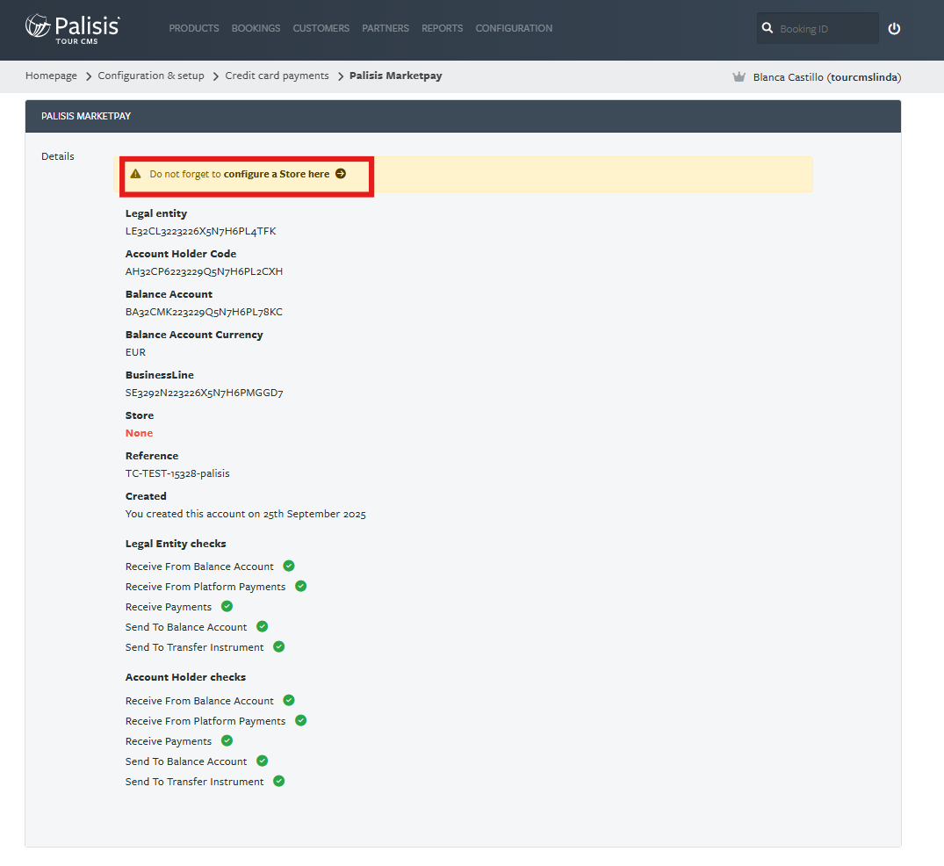Screen dimensions: 944x866
Task: Click the search magnifier icon
Action: tap(767, 28)
